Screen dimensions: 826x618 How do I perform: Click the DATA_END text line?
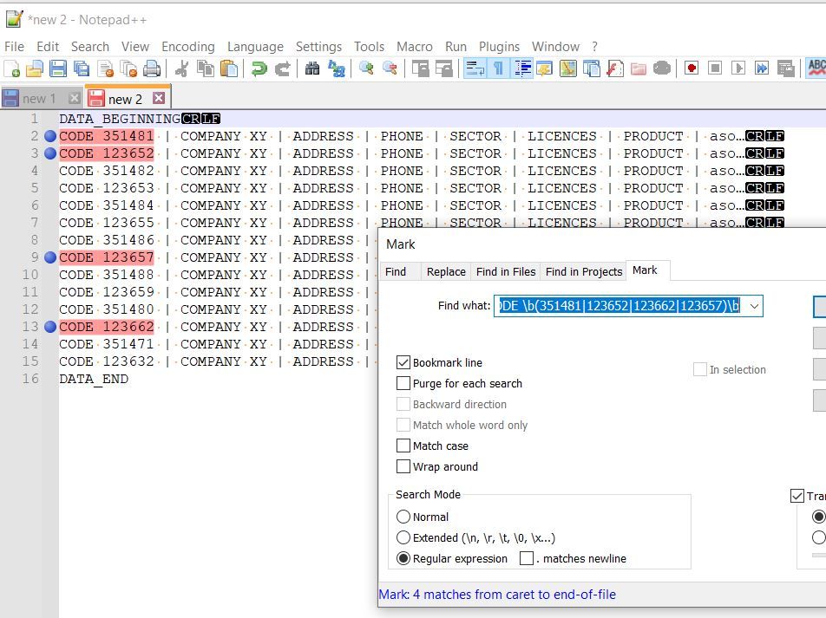[94, 379]
